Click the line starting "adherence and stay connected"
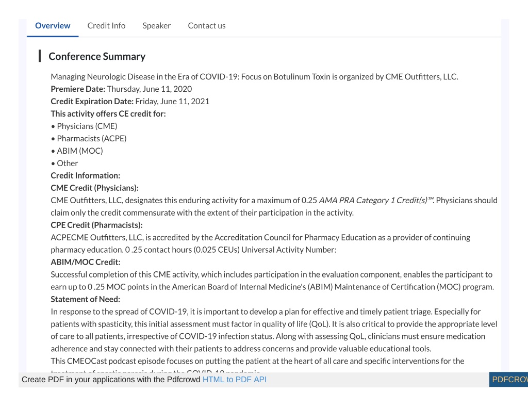Screen dimensions: 528x408 click(x=241, y=349)
